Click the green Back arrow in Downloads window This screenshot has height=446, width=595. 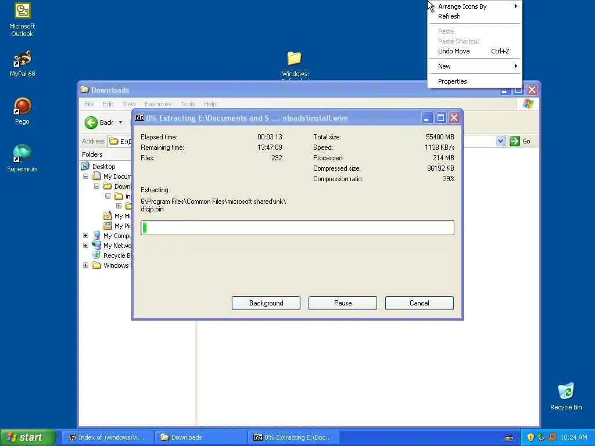(91, 123)
